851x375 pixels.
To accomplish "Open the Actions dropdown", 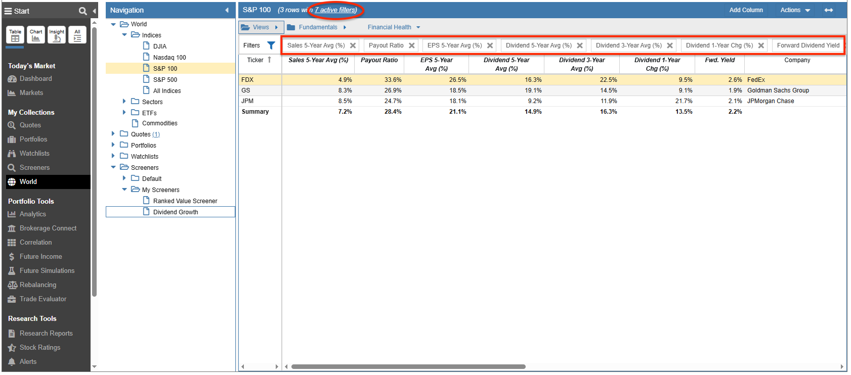I will click(x=795, y=10).
